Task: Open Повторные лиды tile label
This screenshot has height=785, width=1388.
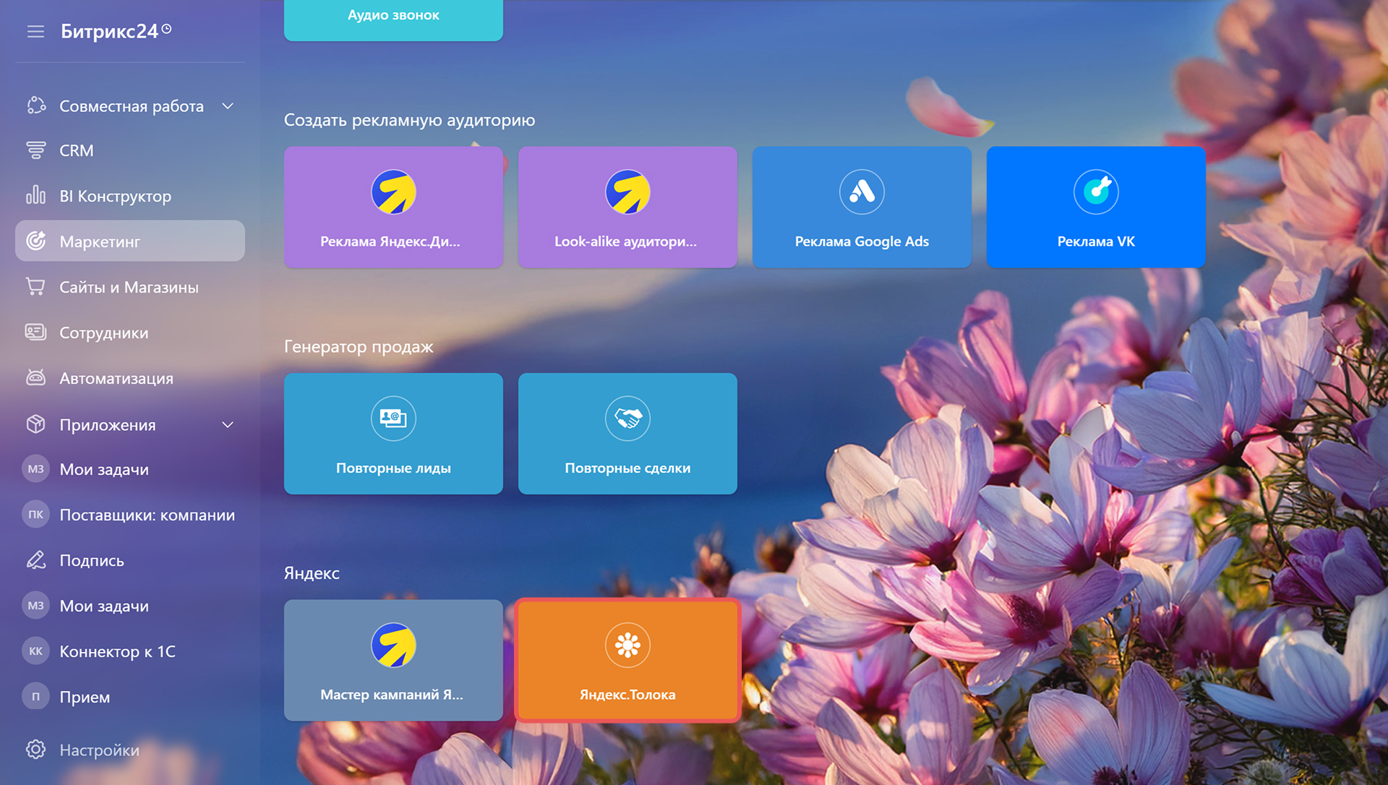Action: (x=393, y=468)
